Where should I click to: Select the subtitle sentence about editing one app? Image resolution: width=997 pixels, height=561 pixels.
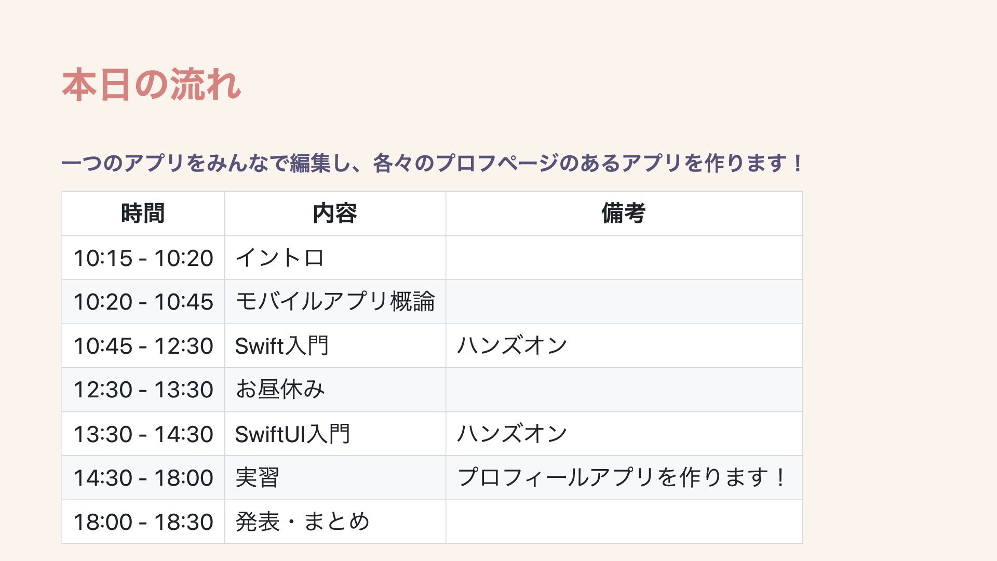432,163
